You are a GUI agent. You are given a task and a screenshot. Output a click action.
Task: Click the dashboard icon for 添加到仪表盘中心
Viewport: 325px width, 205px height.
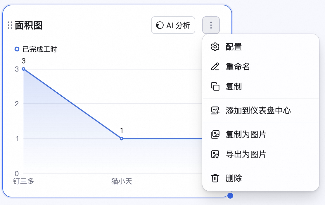pyautogui.click(x=215, y=110)
